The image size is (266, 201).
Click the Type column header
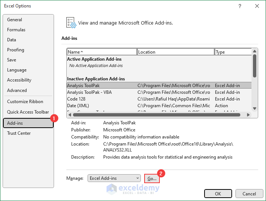(x=232, y=52)
